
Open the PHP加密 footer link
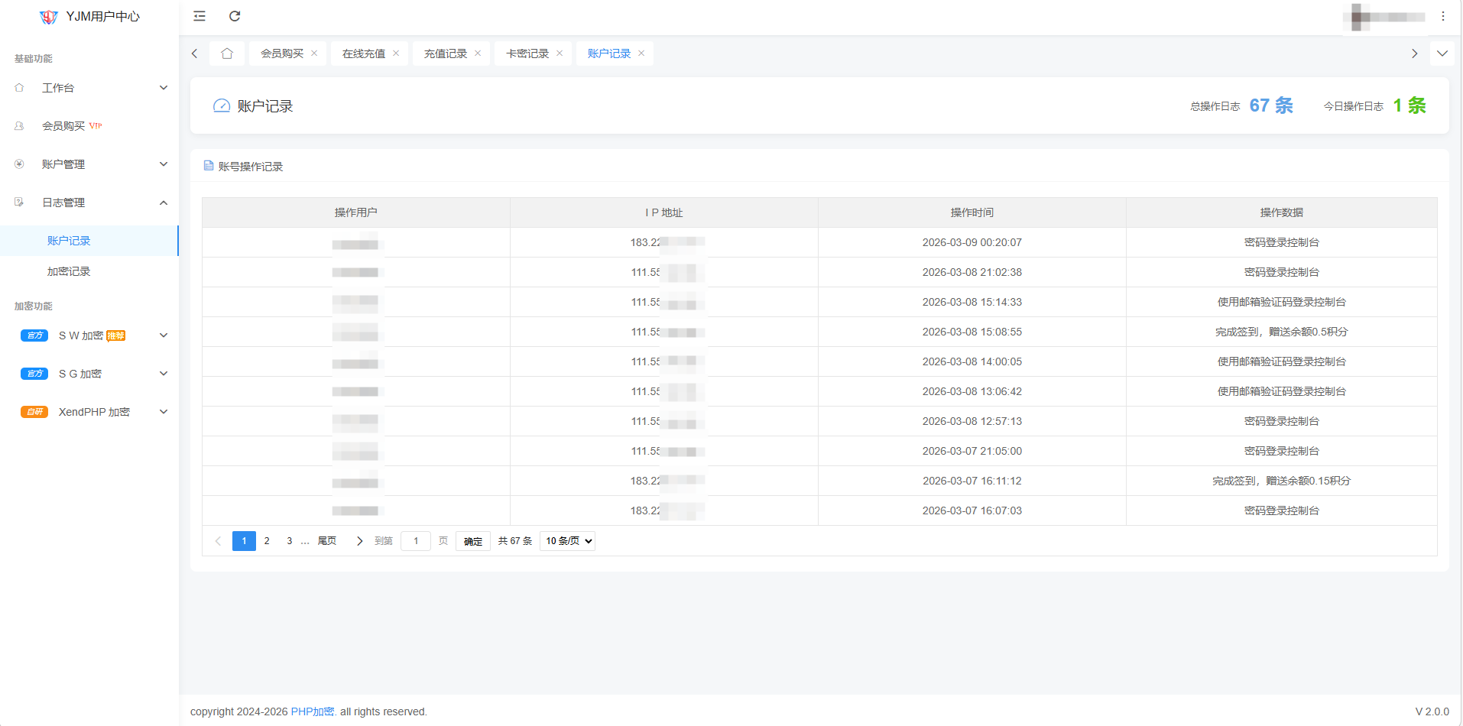(x=312, y=711)
